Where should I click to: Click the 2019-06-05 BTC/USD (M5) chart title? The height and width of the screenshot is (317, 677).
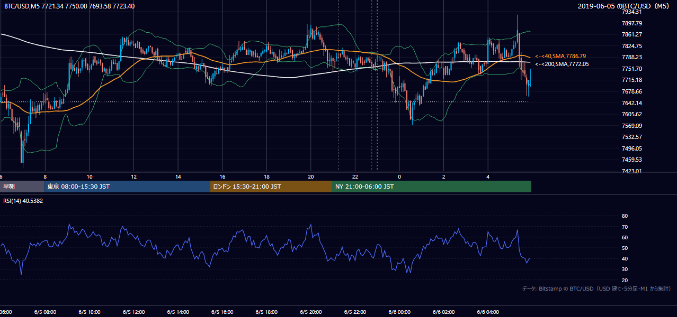click(x=623, y=6)
